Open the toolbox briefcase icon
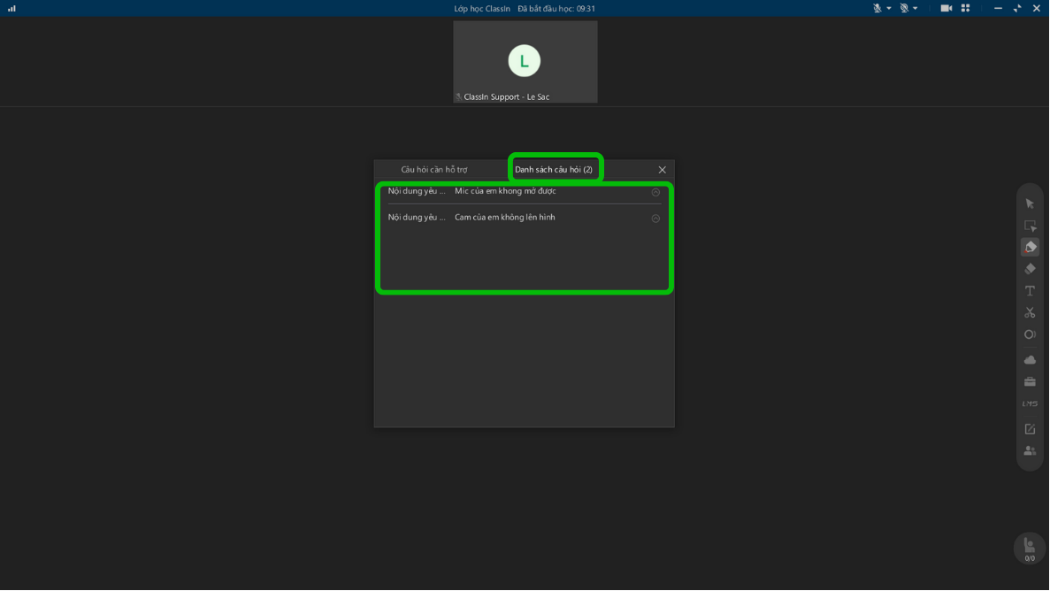 click(x=1030, y=382)
